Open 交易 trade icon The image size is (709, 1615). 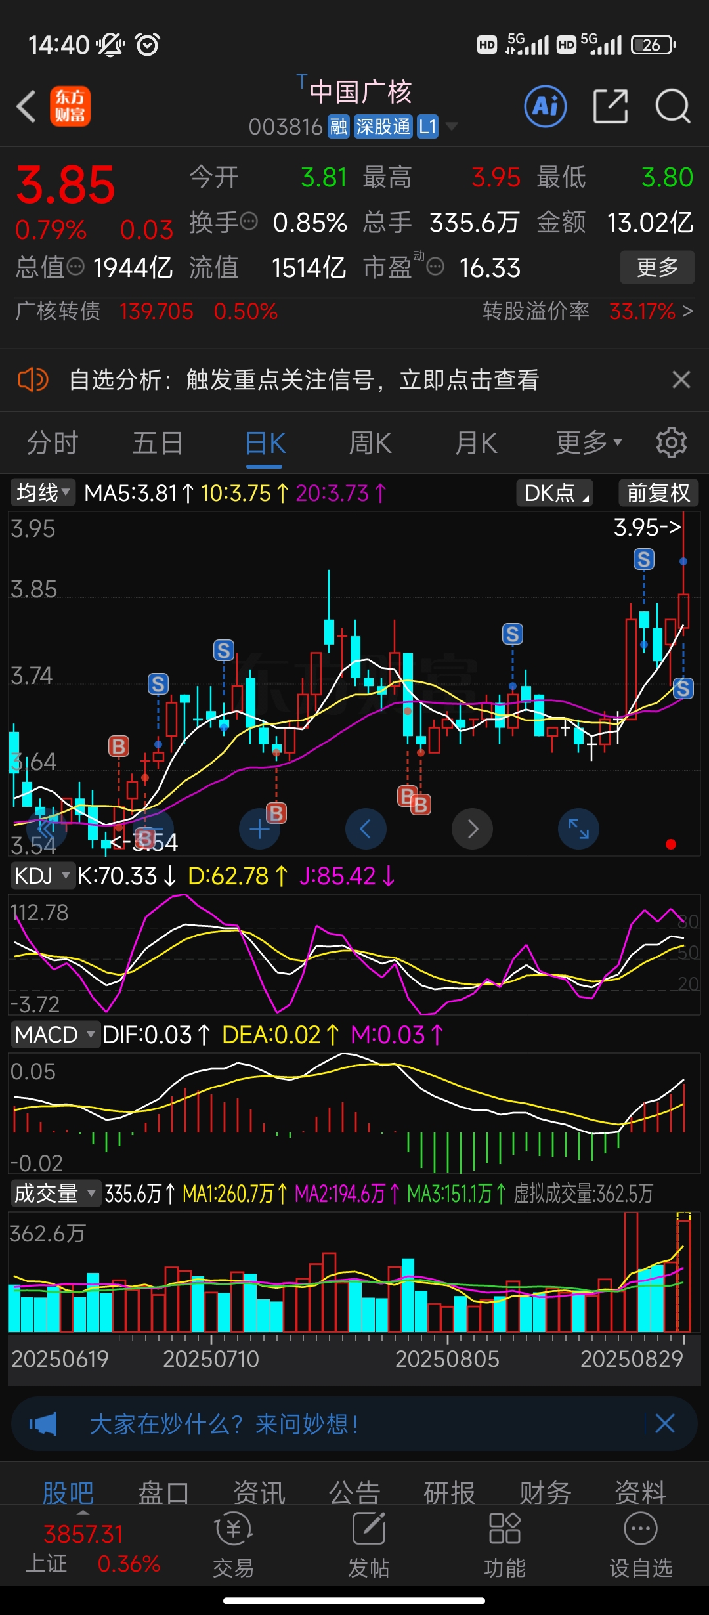click(x=233, y=1546)
